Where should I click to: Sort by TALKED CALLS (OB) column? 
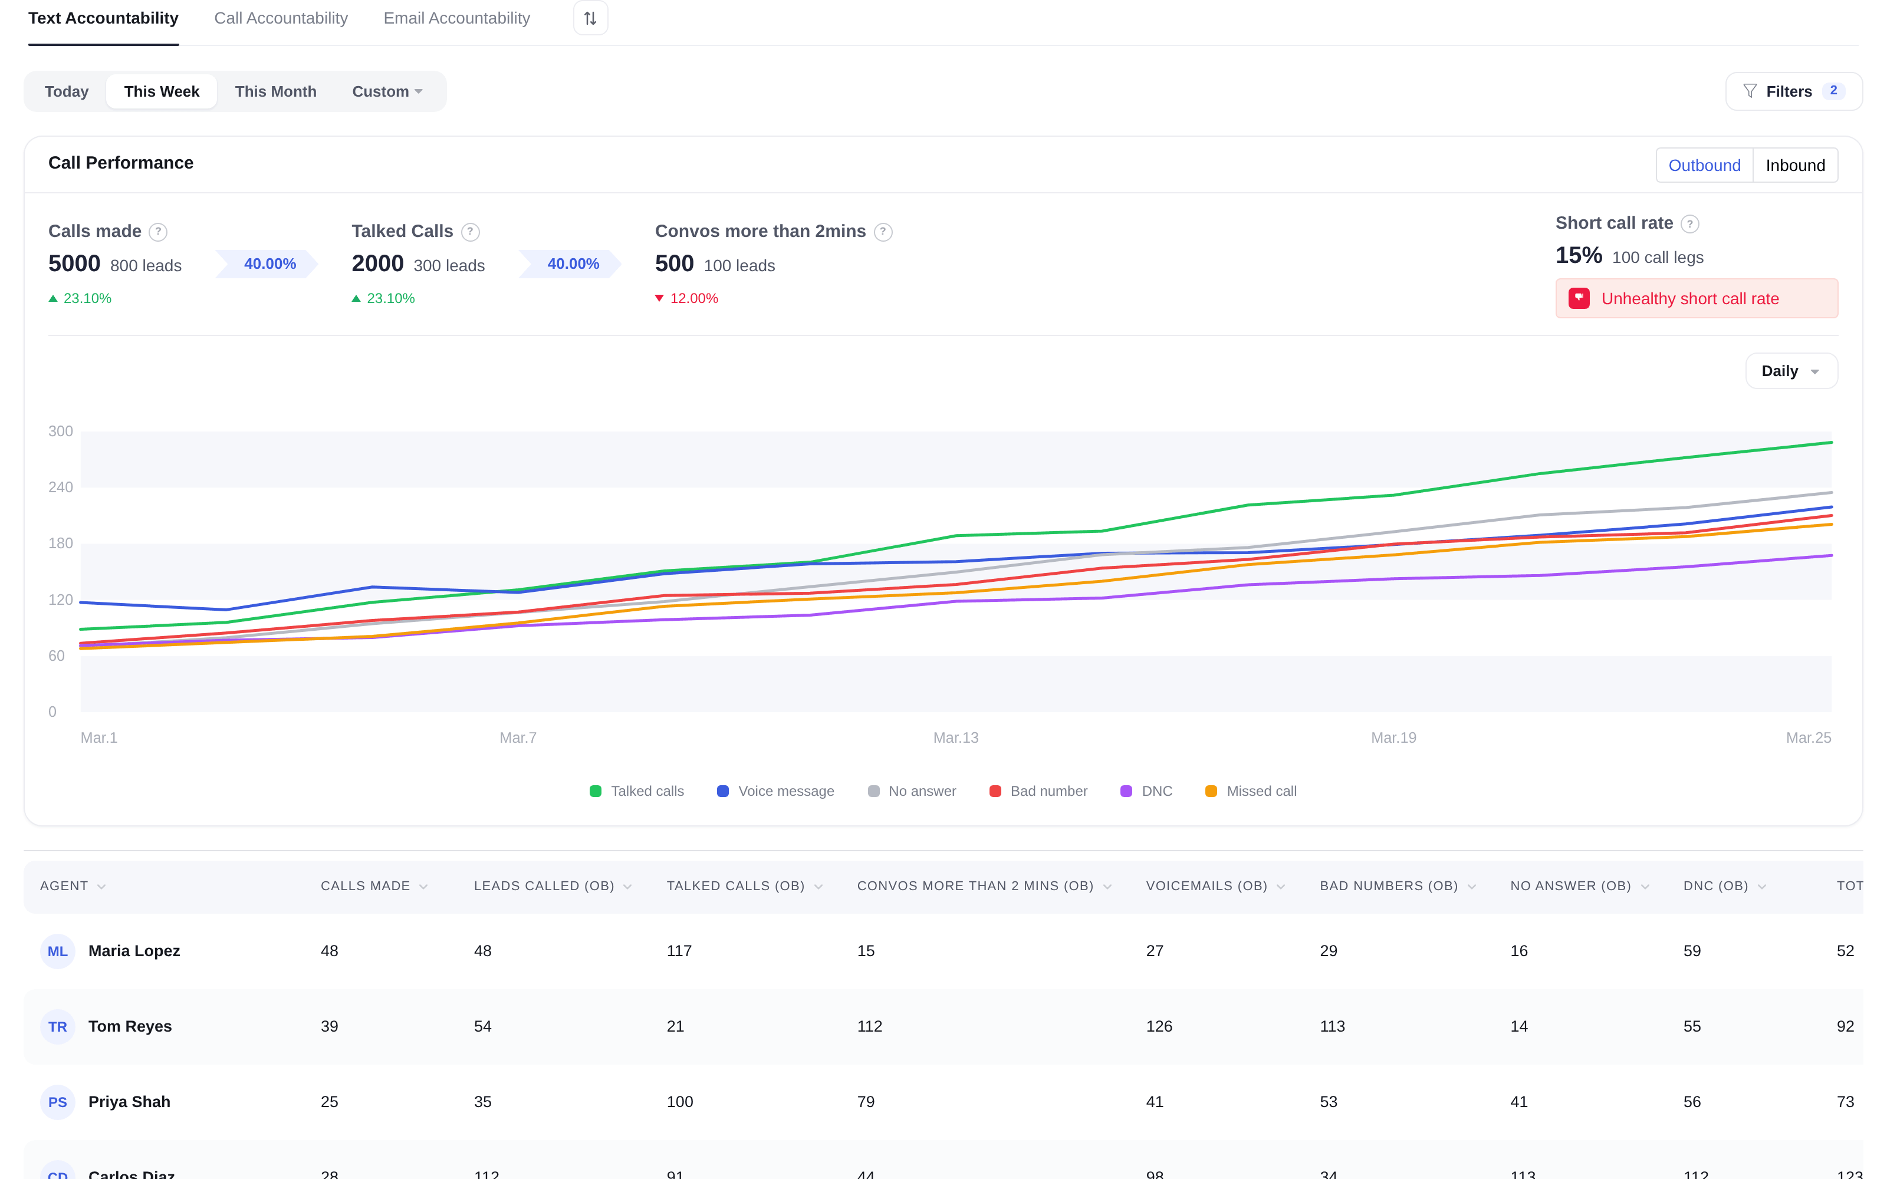(745, 886)
